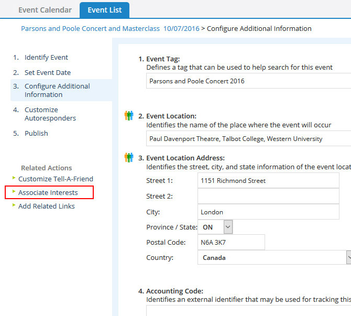Go to step 2 Set Event Date
The height and width of the screenshot is (316, 351).
(48, 73)
